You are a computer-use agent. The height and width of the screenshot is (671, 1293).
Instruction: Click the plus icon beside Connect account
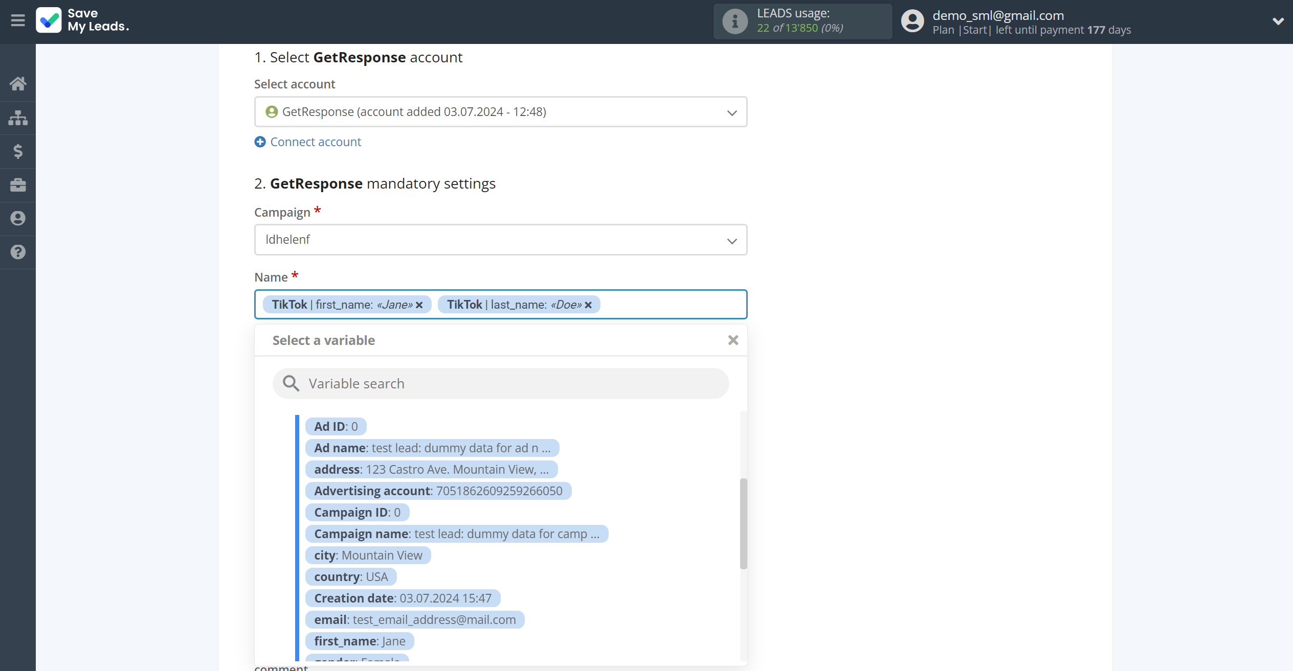pyautogui.click(x=260, y=142)
